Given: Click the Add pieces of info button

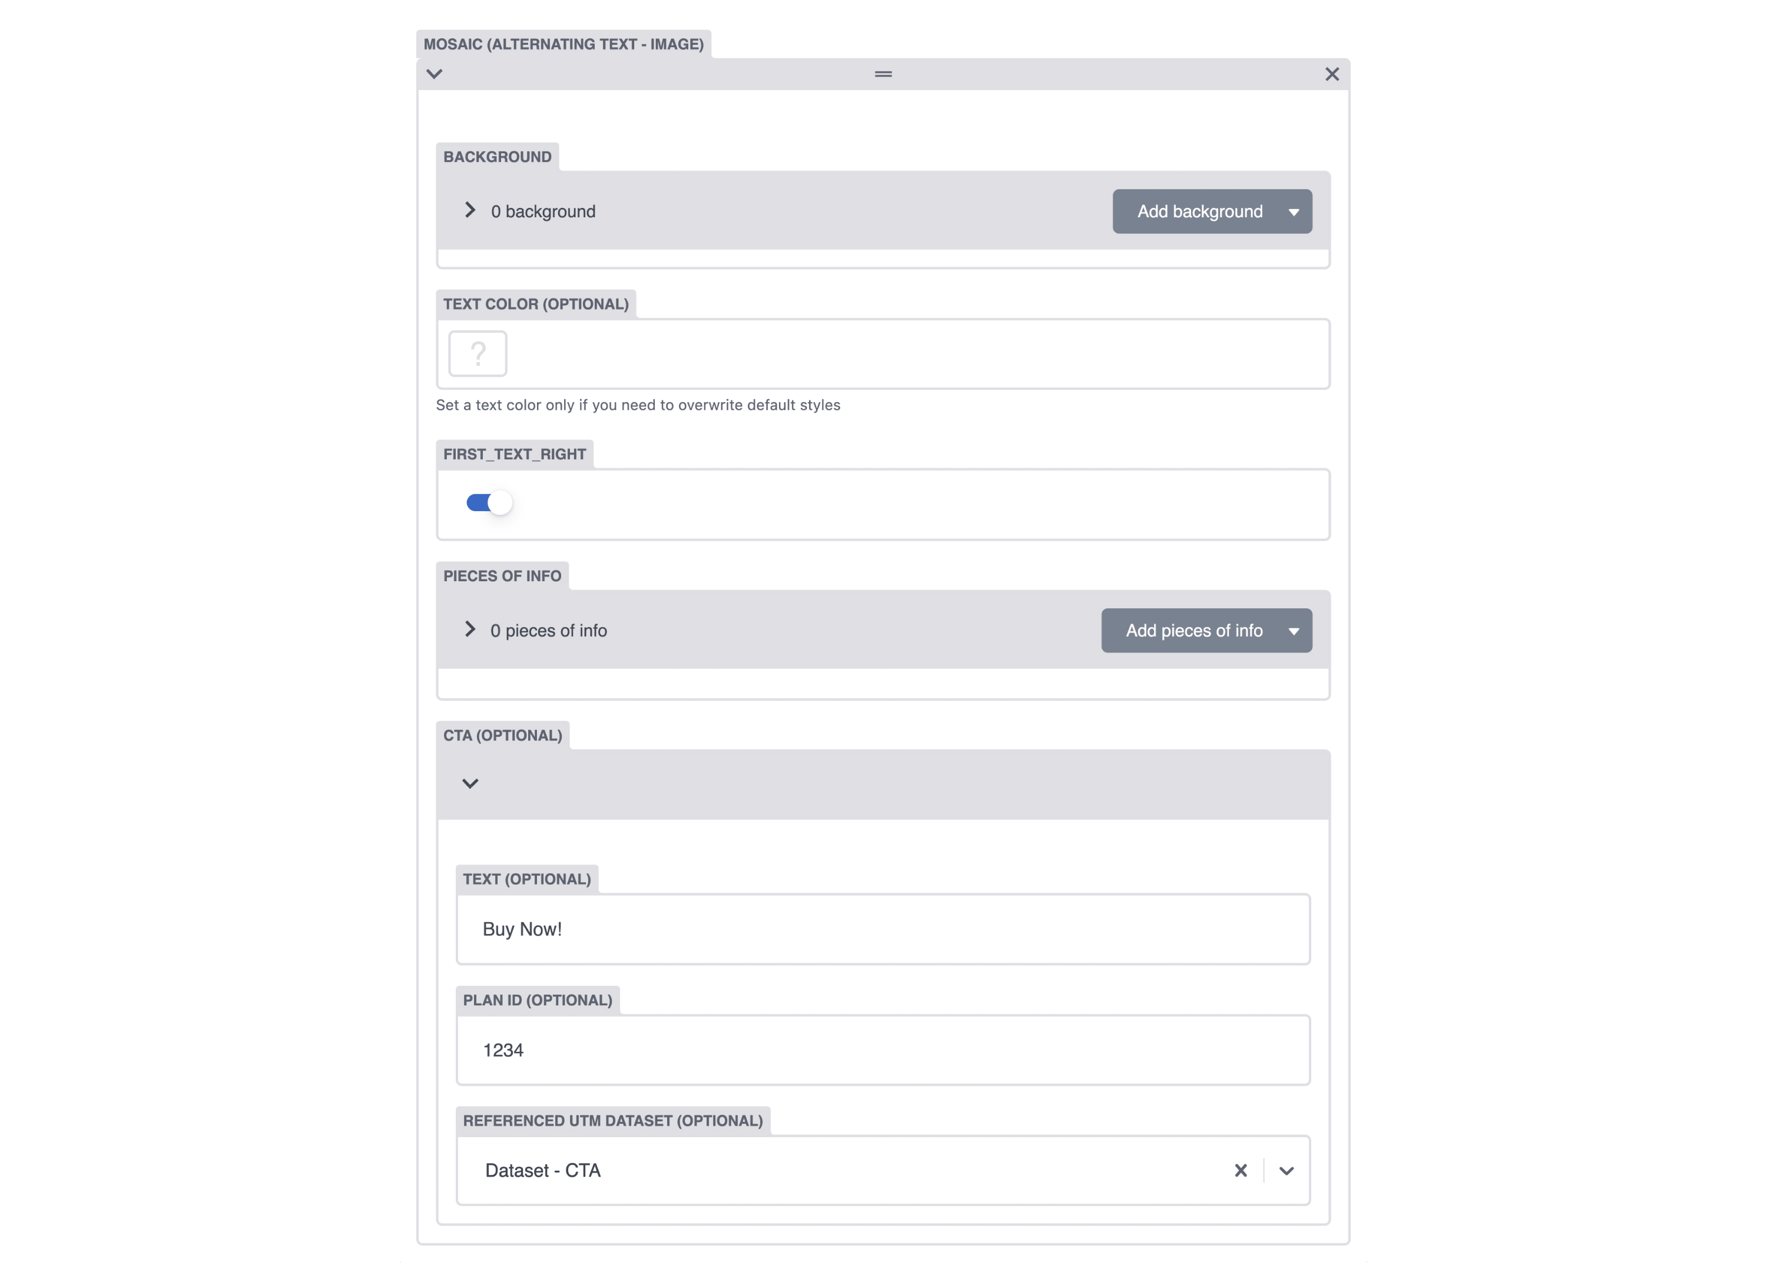Looking at the screenshot, I should [1194, 631].
